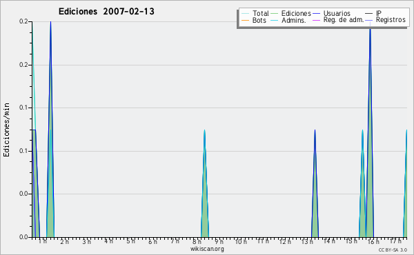Viewport: 414px width, 255px height.
Task: Click the '17 h' x-axis label
Action: (x=395, y=241)
